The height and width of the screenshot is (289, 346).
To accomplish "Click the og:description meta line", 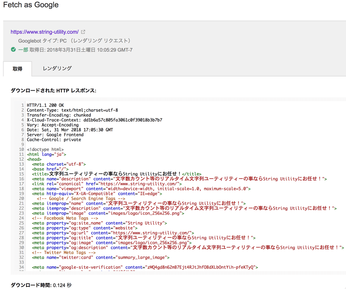I will pyautogui.click(x=188, y=247).
